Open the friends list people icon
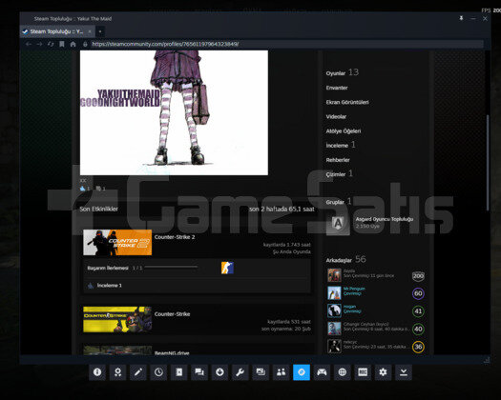The height and width of the screenshot is (400, 501). coord(281,372)
